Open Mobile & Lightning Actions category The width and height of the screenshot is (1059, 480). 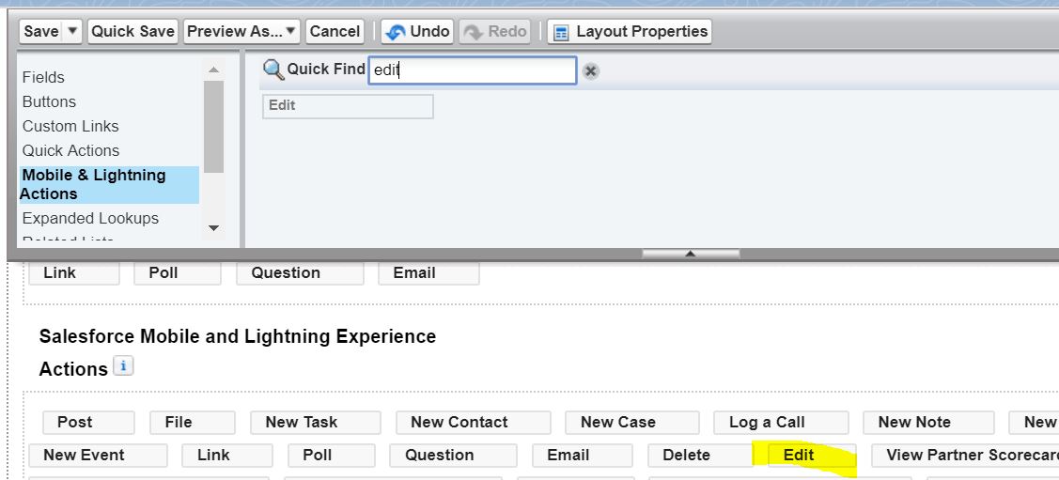click(94, 184)
